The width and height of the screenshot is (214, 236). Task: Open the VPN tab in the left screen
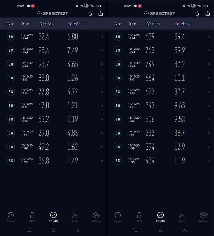[32, 217]
